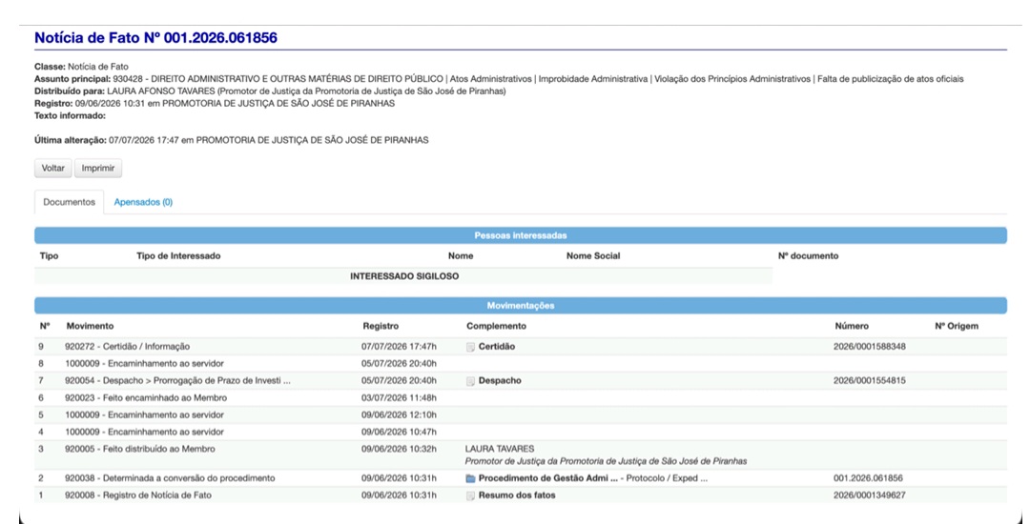This screenshot has width=1030, height=524.
Task: Open the Certidão link
Action: tap(497, 347)
